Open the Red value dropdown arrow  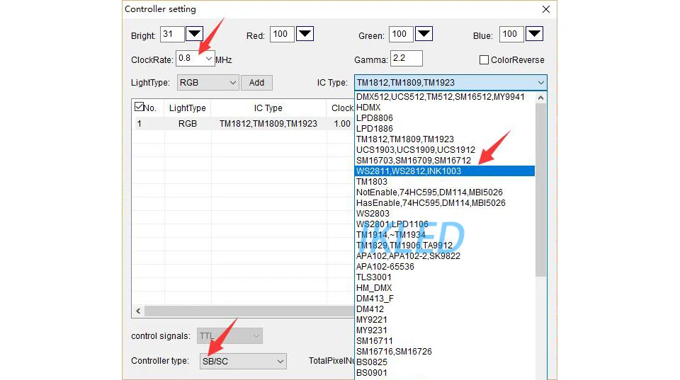tap(305, 34)
